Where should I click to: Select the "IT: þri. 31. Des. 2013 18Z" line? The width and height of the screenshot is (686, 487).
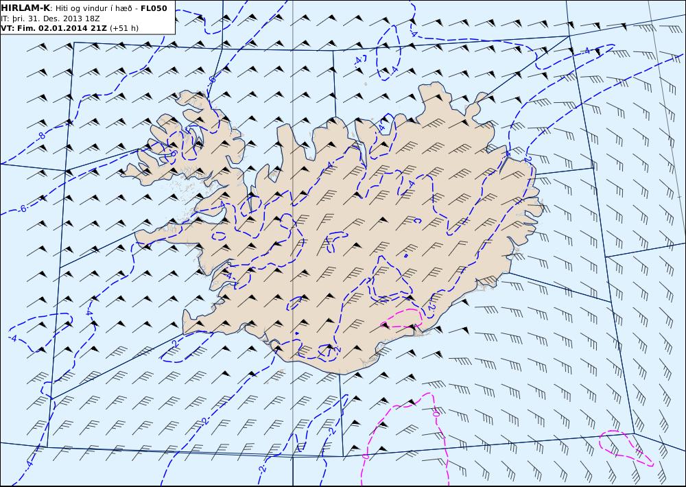49,19
